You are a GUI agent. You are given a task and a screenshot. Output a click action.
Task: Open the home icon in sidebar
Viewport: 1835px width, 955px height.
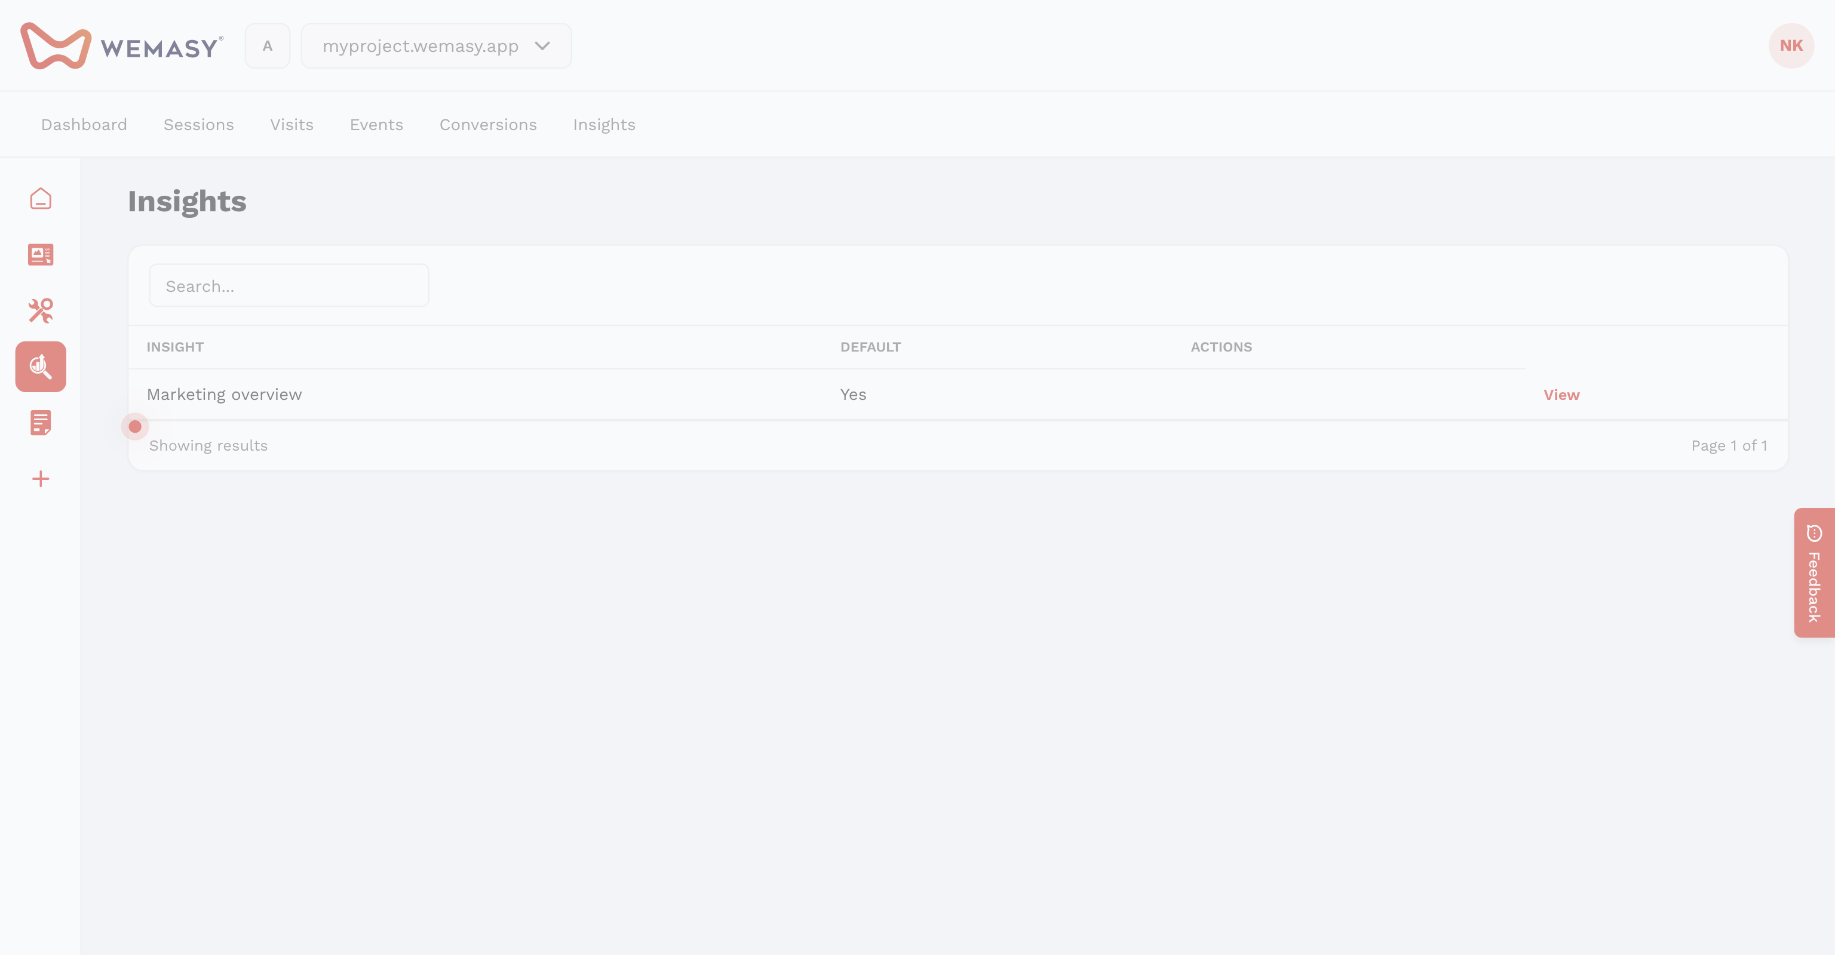pyautogui.click(x=41, y=199)
